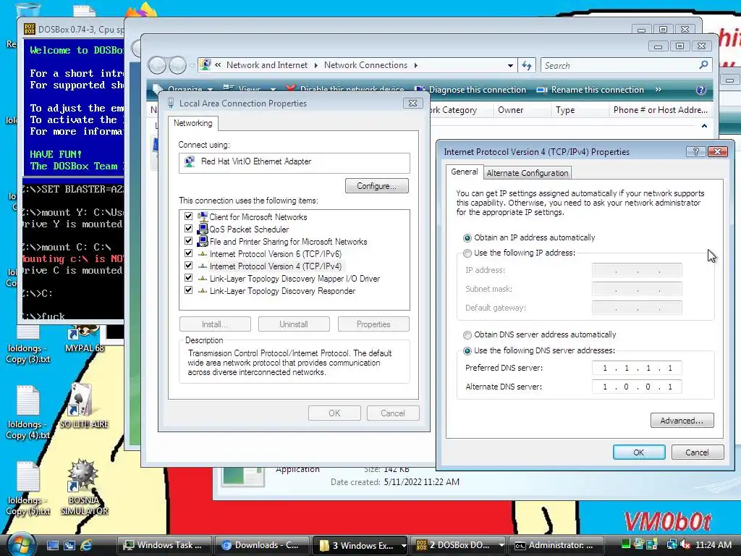Open recent pages dropdown next to Forward
Screen dimensions: 741x556
pos(192,66)
